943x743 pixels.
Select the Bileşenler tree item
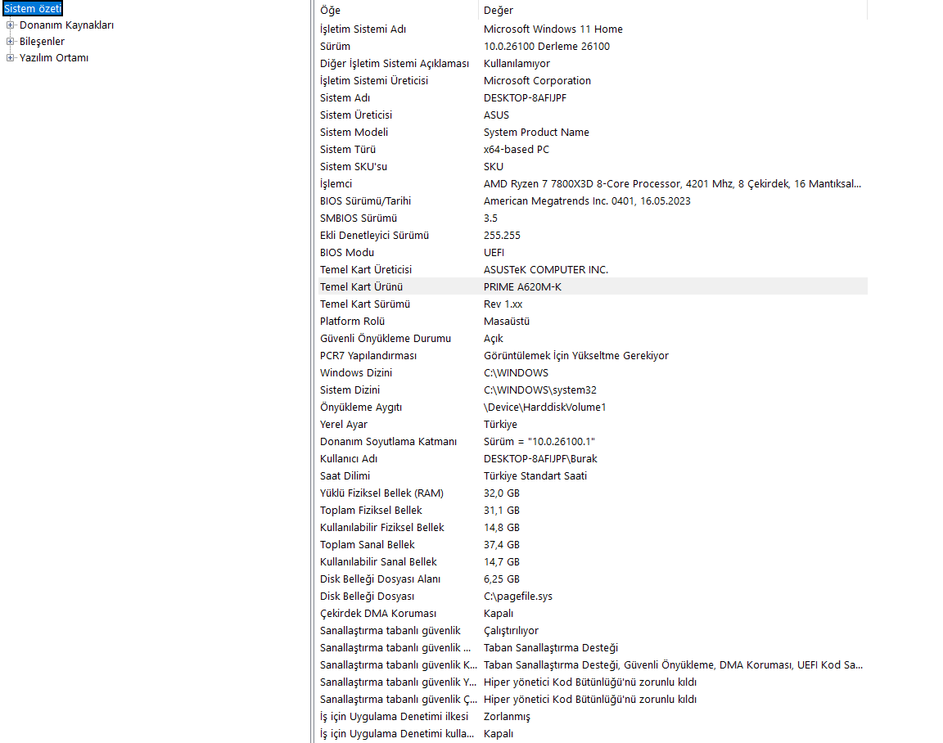pos(42,42)
